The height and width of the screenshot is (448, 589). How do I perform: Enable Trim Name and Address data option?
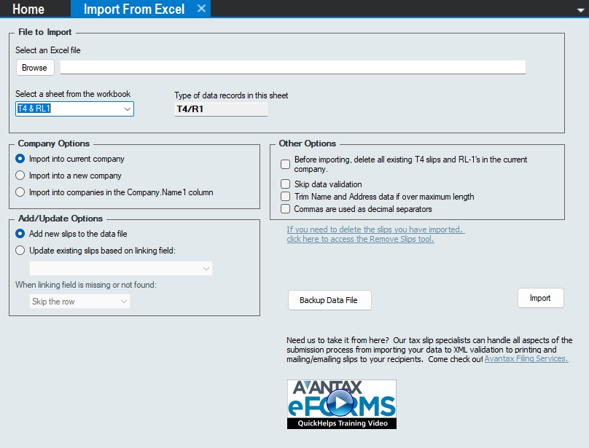(286, 197)
